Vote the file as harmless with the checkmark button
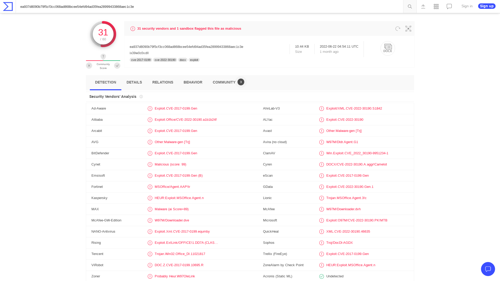 tap(117, 66)
